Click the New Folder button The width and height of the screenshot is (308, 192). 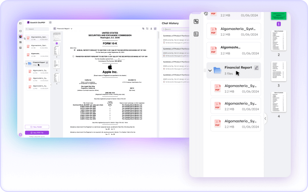point(37,127)
